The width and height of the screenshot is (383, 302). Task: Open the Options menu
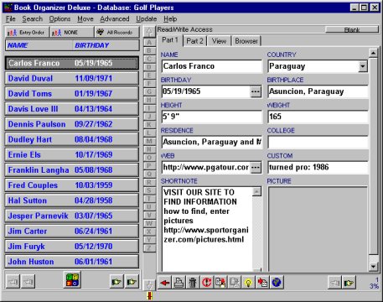tap(60, 19)
